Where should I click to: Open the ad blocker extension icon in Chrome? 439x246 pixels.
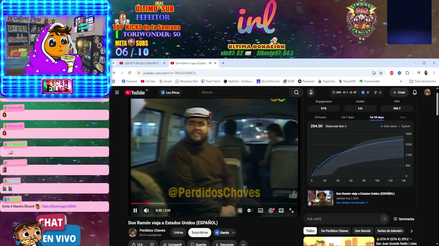[x=392, y=73]
